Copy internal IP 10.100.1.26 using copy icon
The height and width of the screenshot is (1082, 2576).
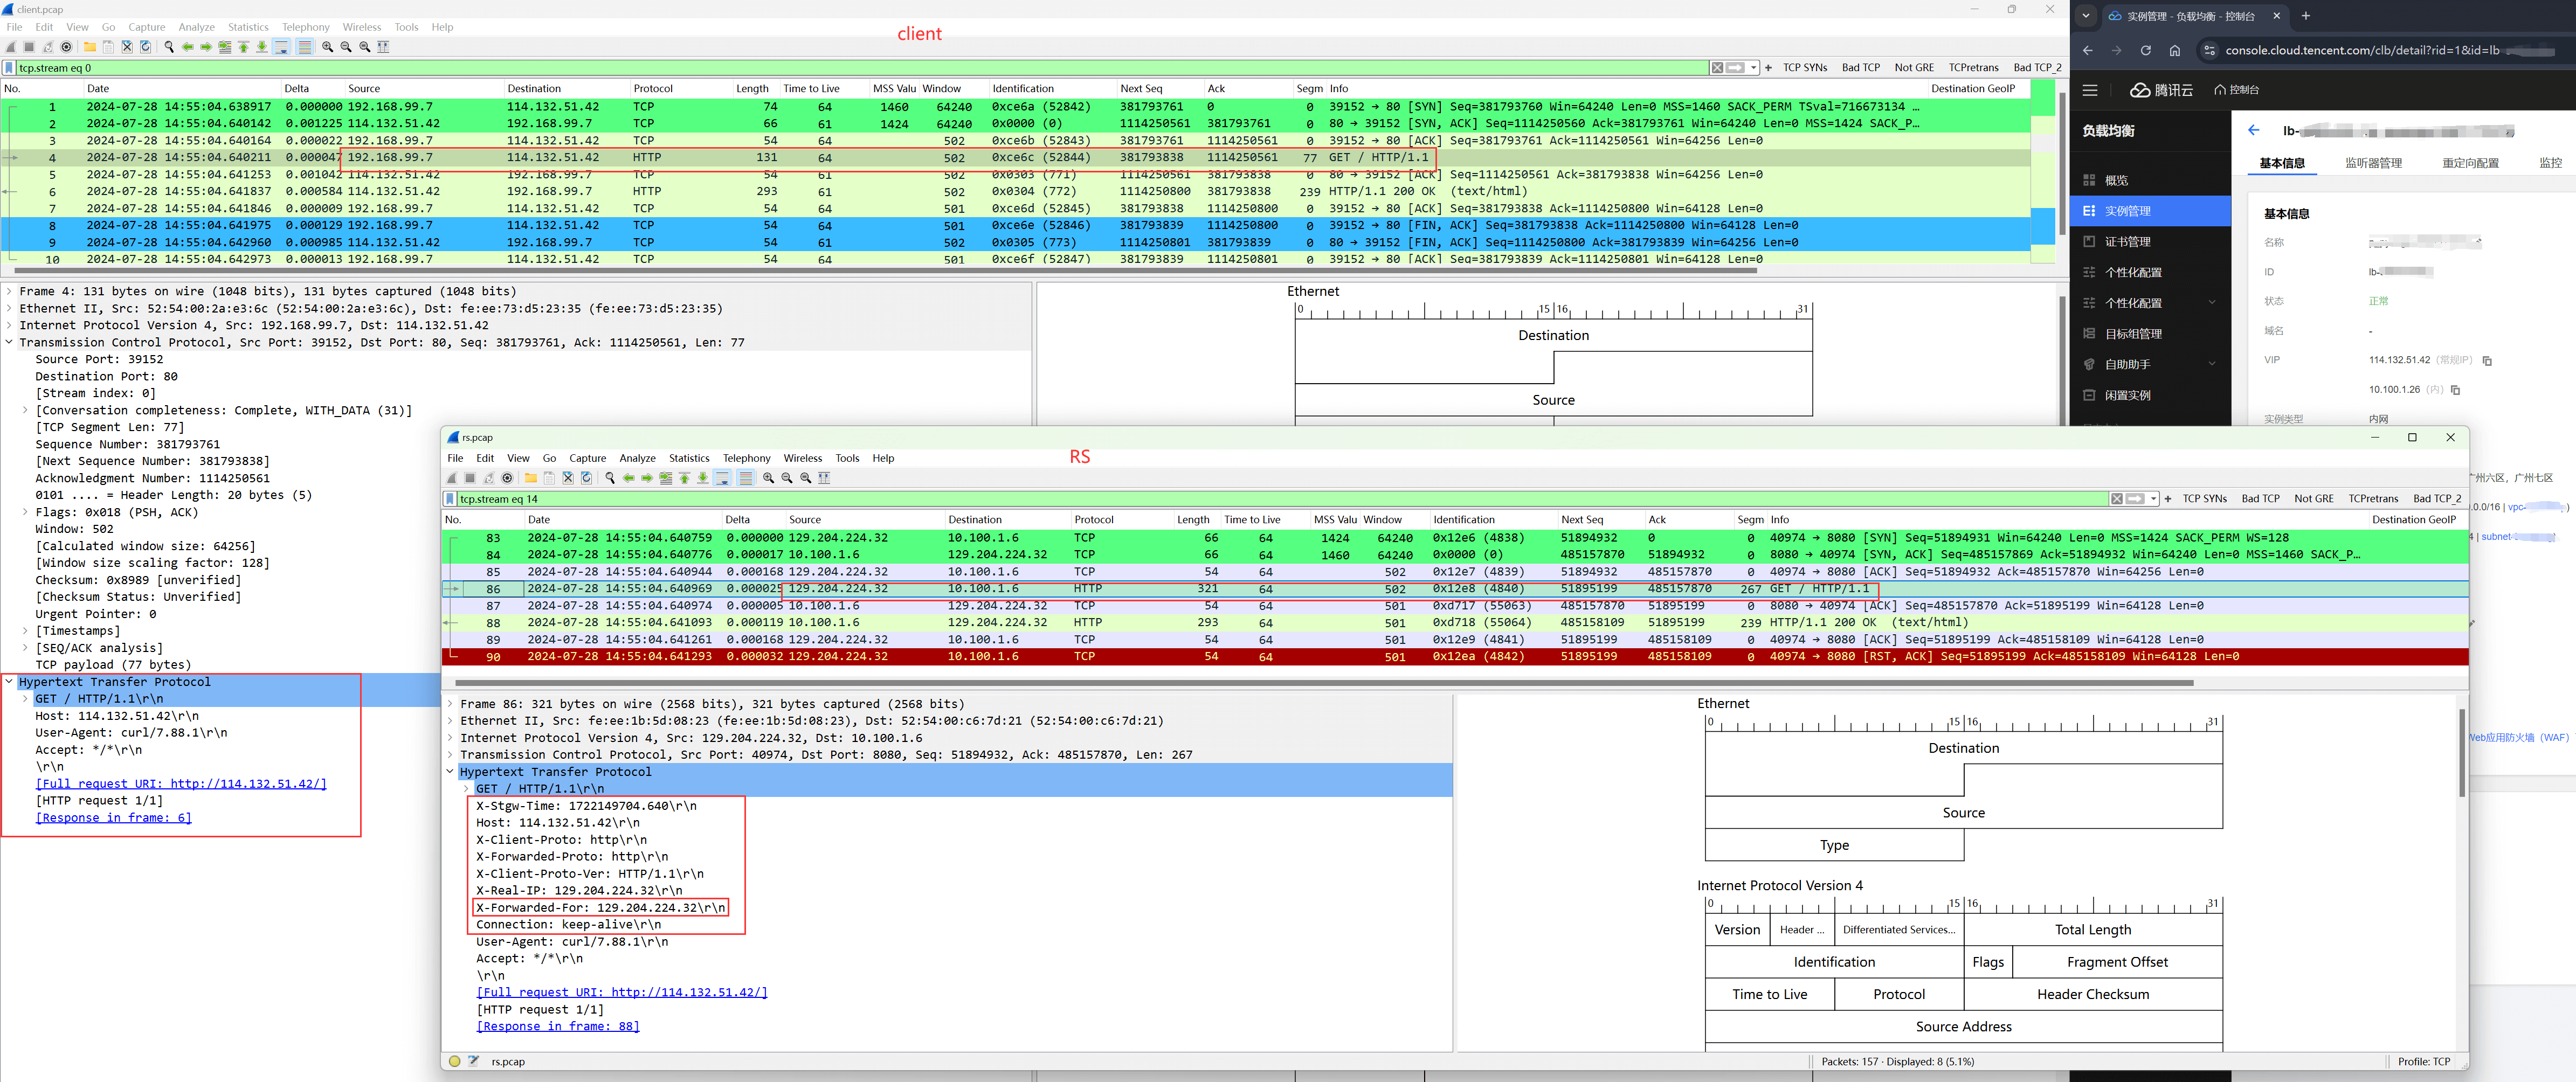[2455, 390]
